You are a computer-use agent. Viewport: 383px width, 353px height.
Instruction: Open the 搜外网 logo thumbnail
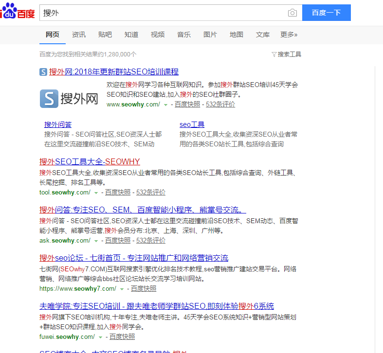tap(69, 99)
